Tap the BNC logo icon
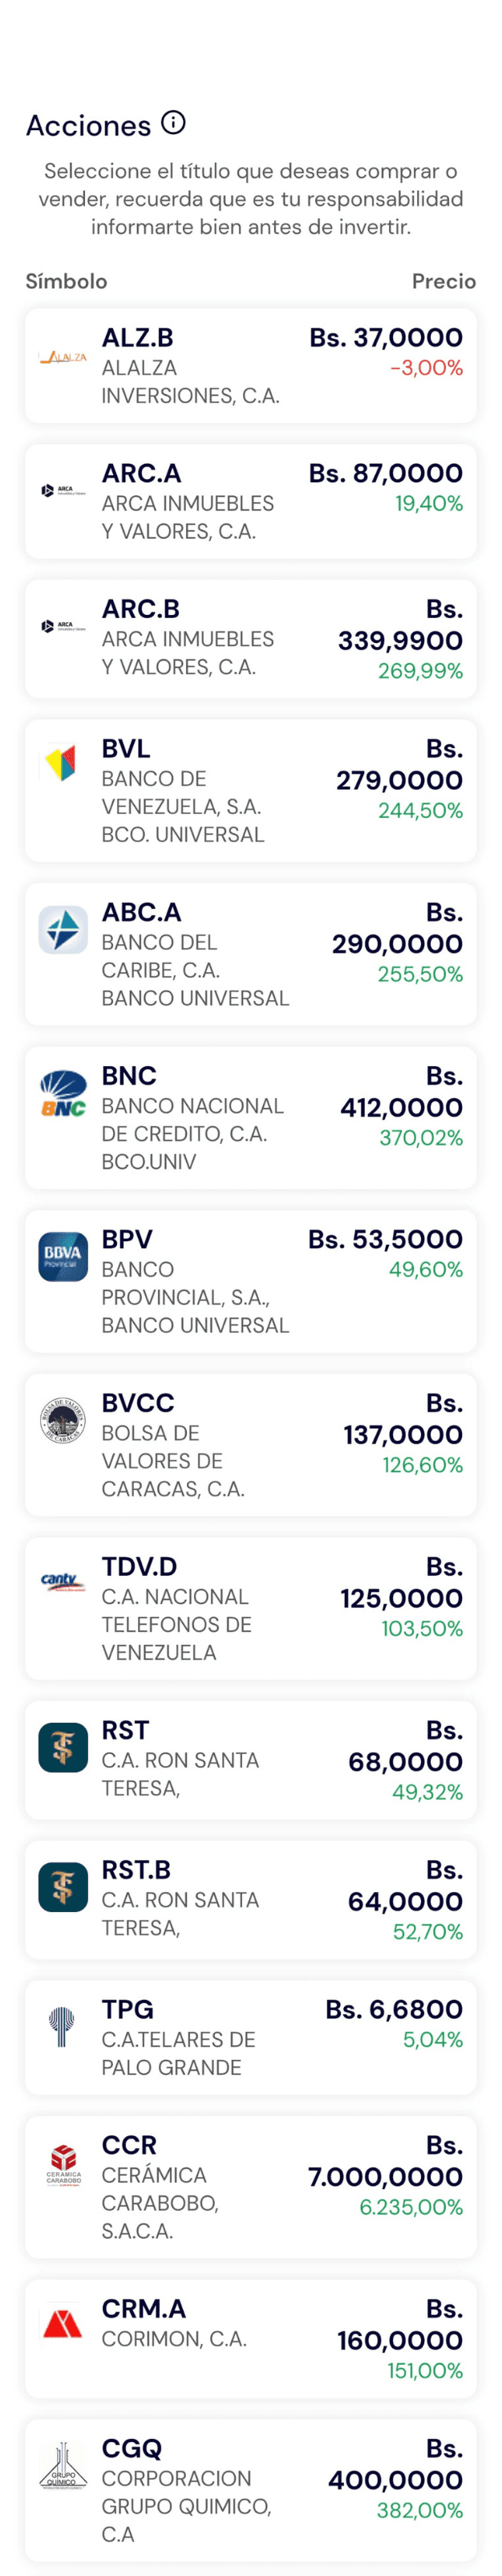Image resolution: width=502 pixels, height=2576 pixels. pyautogui.click(x=63, y=1093)
